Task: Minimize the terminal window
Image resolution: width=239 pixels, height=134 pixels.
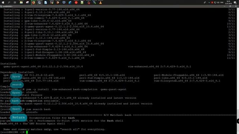Action: point(224,6)
